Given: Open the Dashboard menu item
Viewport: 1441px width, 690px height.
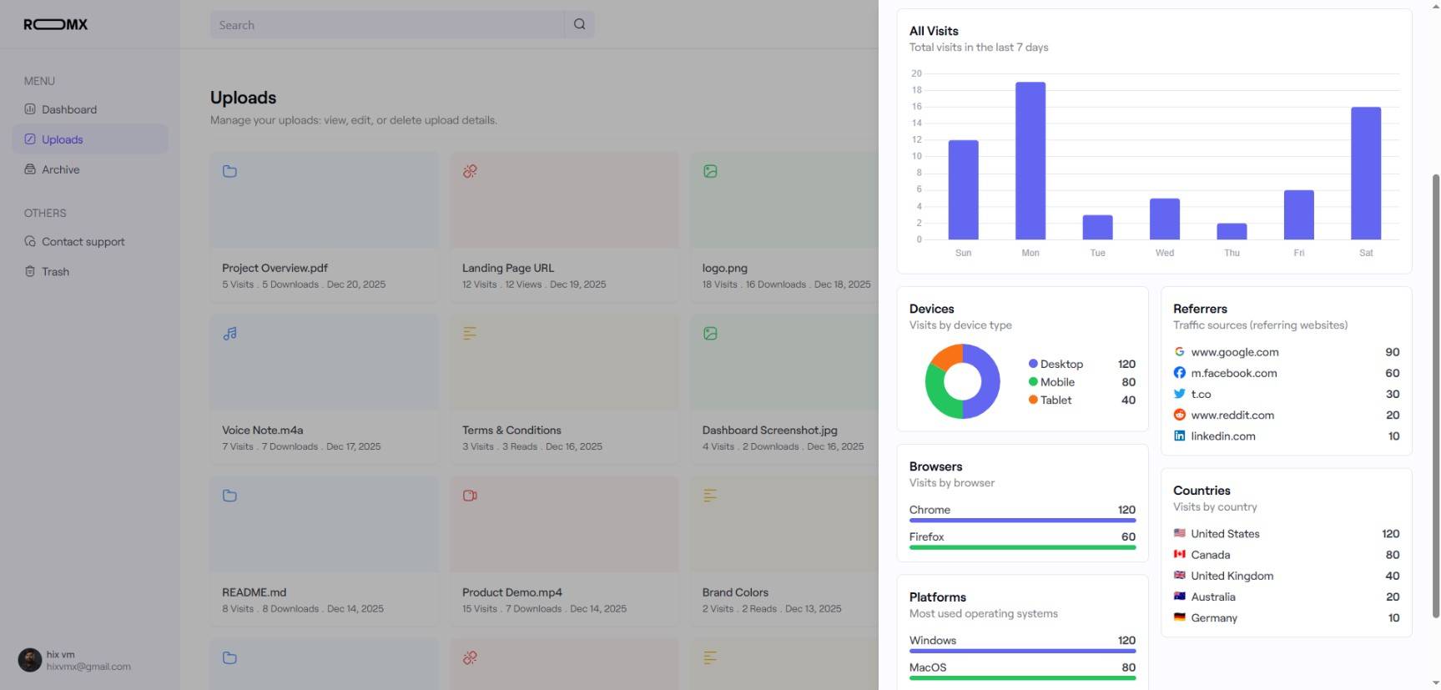Looking at the screenshot, I should coord(68,109).
